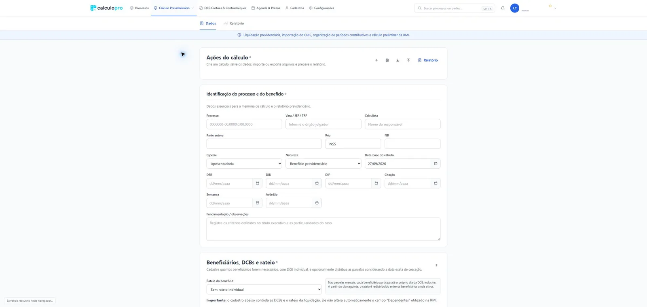
Task: Click the info dot beside Beneficiários, DCBs e rateio
Action: point(277,262)
